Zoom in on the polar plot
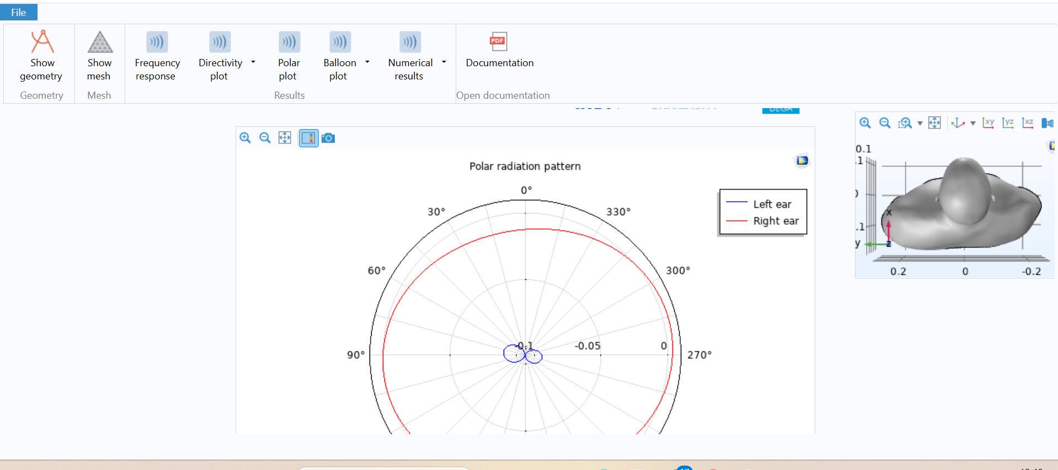The width and height of the screenshot is (1058, 470). click(x=245, y=138)
